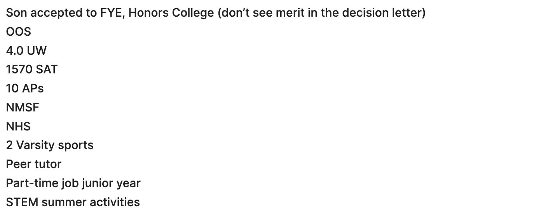Click the word 'junior' in job line

92,183
